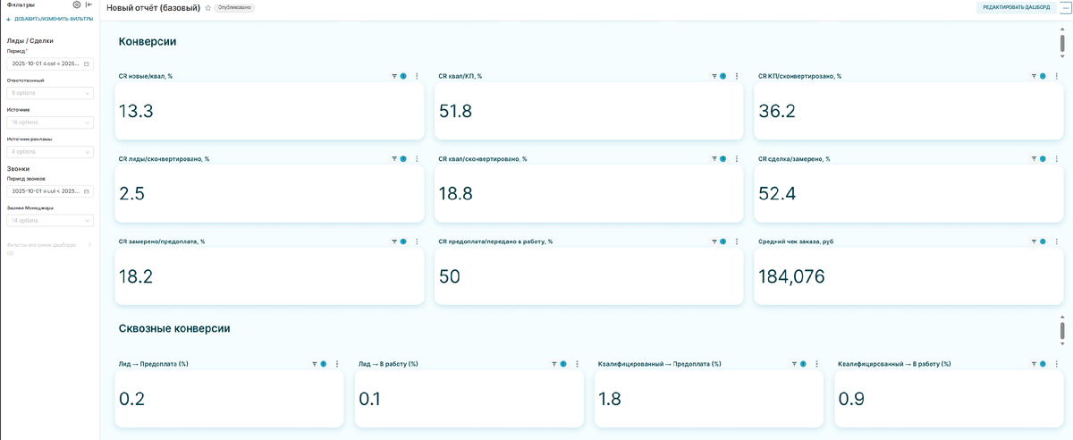This screenshot has height=440, width=1073.
Task: Open applied filters badge on CR лиды/сконвертировано chart
Action: 403,158
